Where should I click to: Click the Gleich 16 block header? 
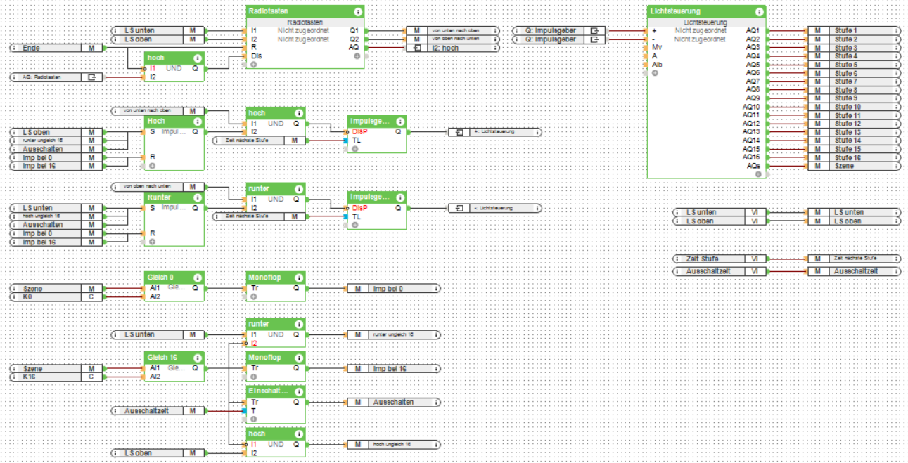pyautogui.click(x=174, y=358)
